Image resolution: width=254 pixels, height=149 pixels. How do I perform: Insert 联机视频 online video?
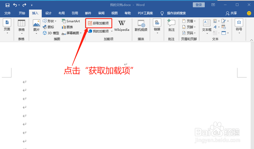click(141, 26)
